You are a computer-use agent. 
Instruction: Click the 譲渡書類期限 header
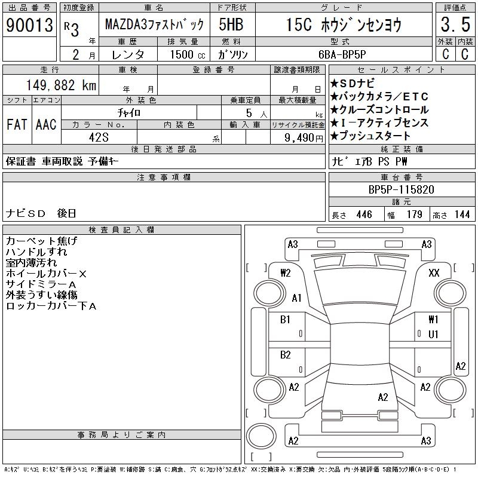coord(297,70)
